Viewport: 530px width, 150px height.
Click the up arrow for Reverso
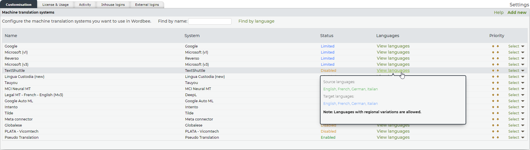coord(493,58)
